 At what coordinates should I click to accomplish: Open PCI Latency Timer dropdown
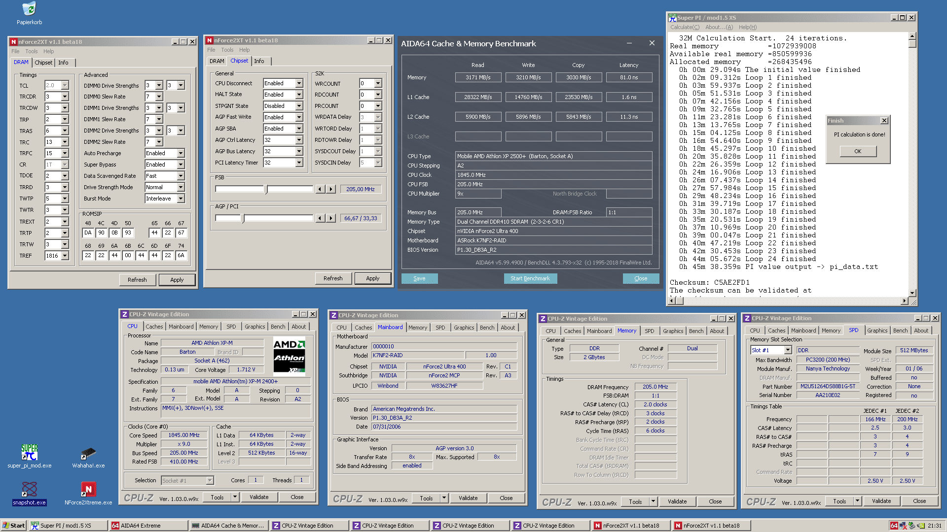coord(299,163)
